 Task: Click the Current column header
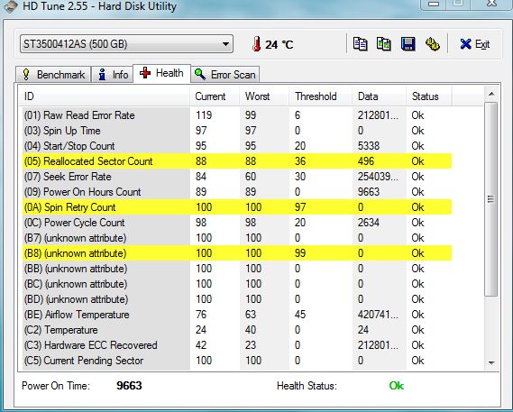[215, 96]
